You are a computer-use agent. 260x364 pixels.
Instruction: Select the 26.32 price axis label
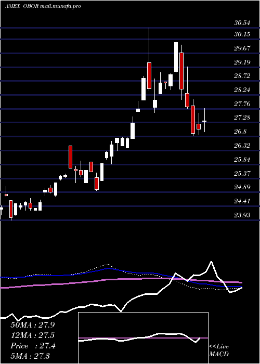(242, 145)
